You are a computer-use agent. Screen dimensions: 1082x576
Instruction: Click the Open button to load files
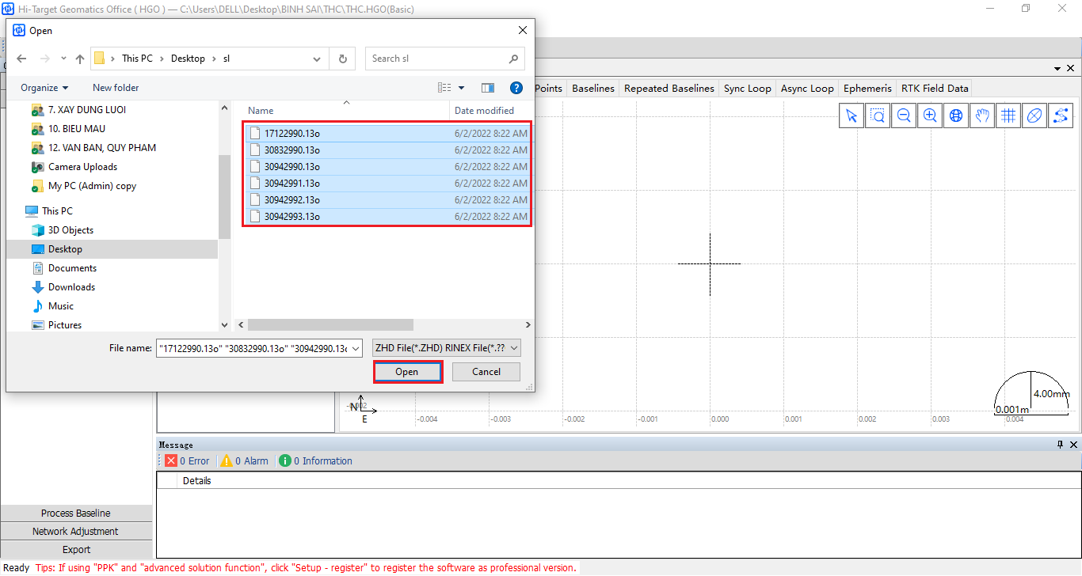[x=407, y=372]
